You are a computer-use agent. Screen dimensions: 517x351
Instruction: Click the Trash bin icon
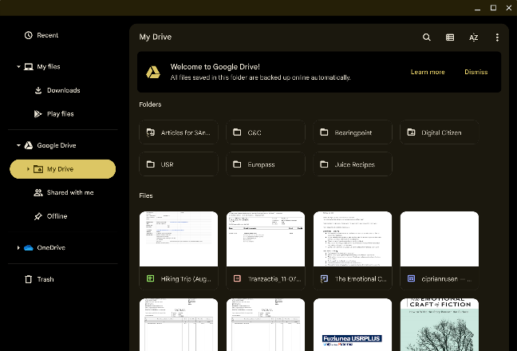[x=29, y=279]
